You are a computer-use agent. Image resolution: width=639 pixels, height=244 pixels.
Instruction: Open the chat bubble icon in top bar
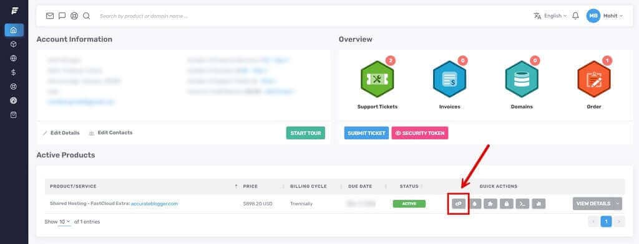(x=62, y=16)
